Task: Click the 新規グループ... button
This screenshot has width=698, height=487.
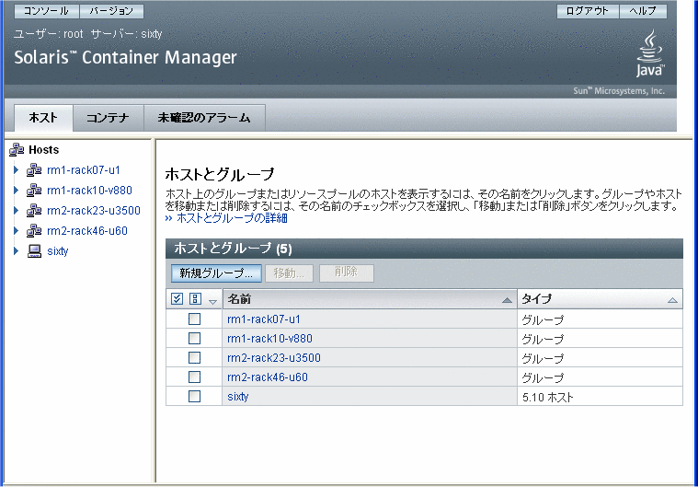Action: (216, 273)
